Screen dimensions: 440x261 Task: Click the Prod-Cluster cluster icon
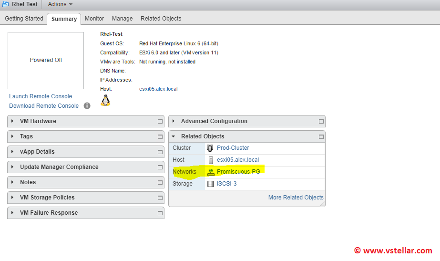(x=210, y=148)
